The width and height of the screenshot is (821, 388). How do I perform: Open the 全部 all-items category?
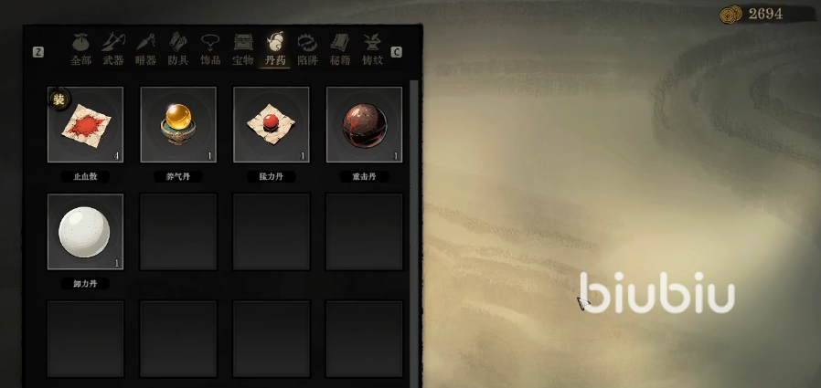80,49
